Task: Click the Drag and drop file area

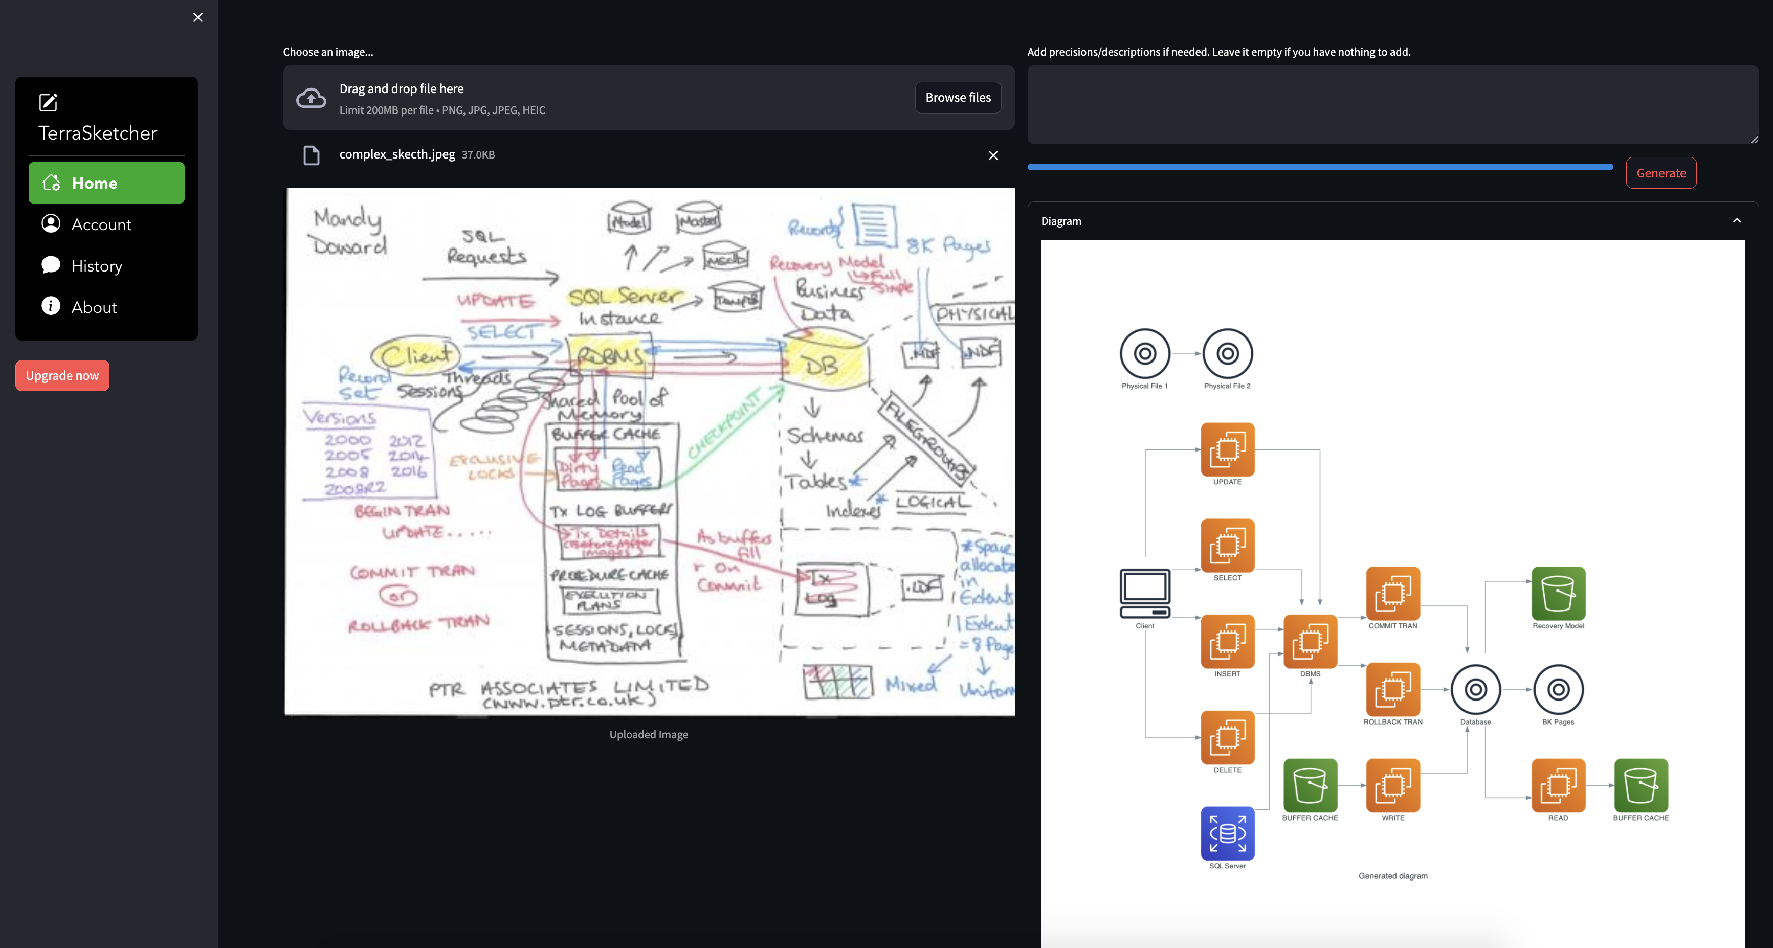Action: click(648, 98)
